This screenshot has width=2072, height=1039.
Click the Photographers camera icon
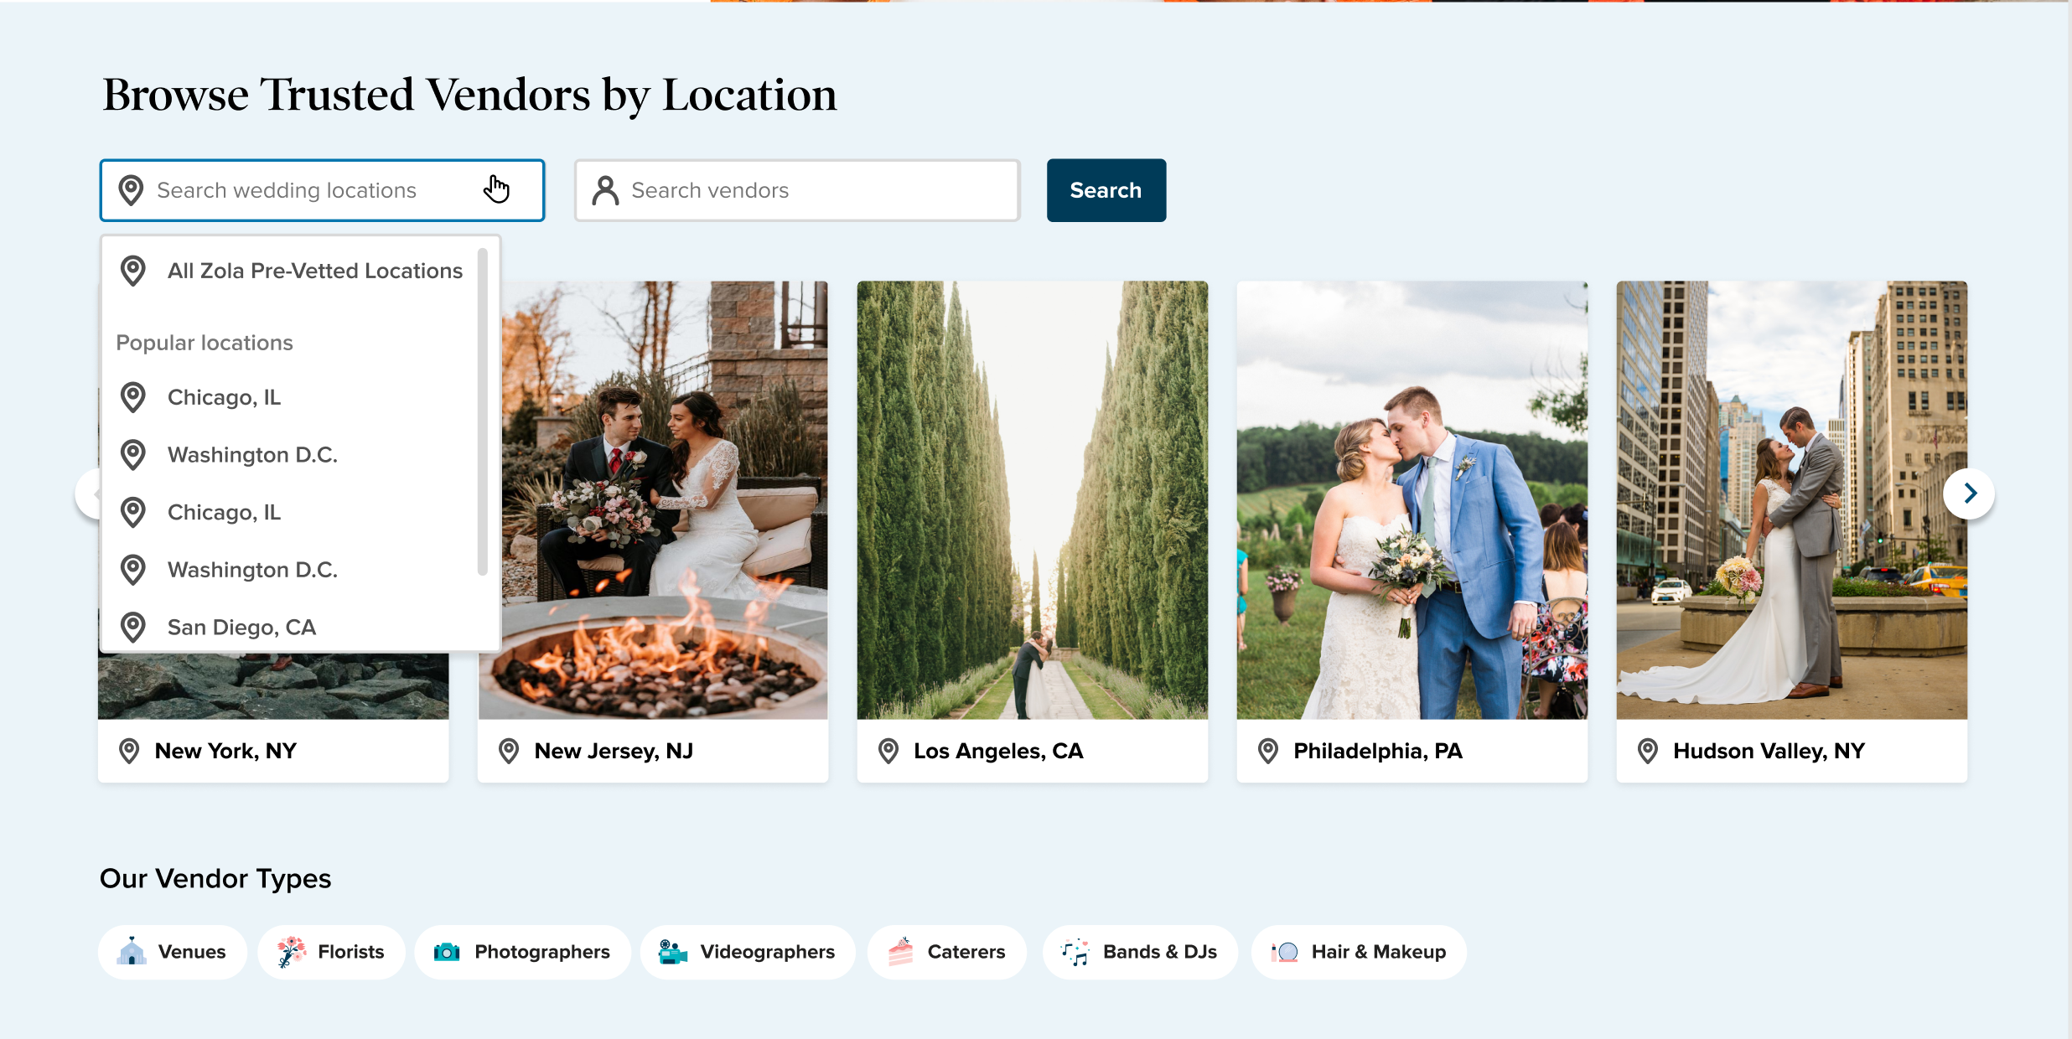point(447,952)
